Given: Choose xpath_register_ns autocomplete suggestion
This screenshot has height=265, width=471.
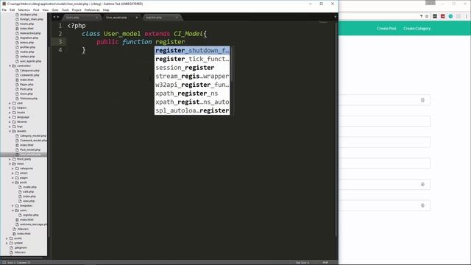Looking at the screenshot, I should coord(192,93).
